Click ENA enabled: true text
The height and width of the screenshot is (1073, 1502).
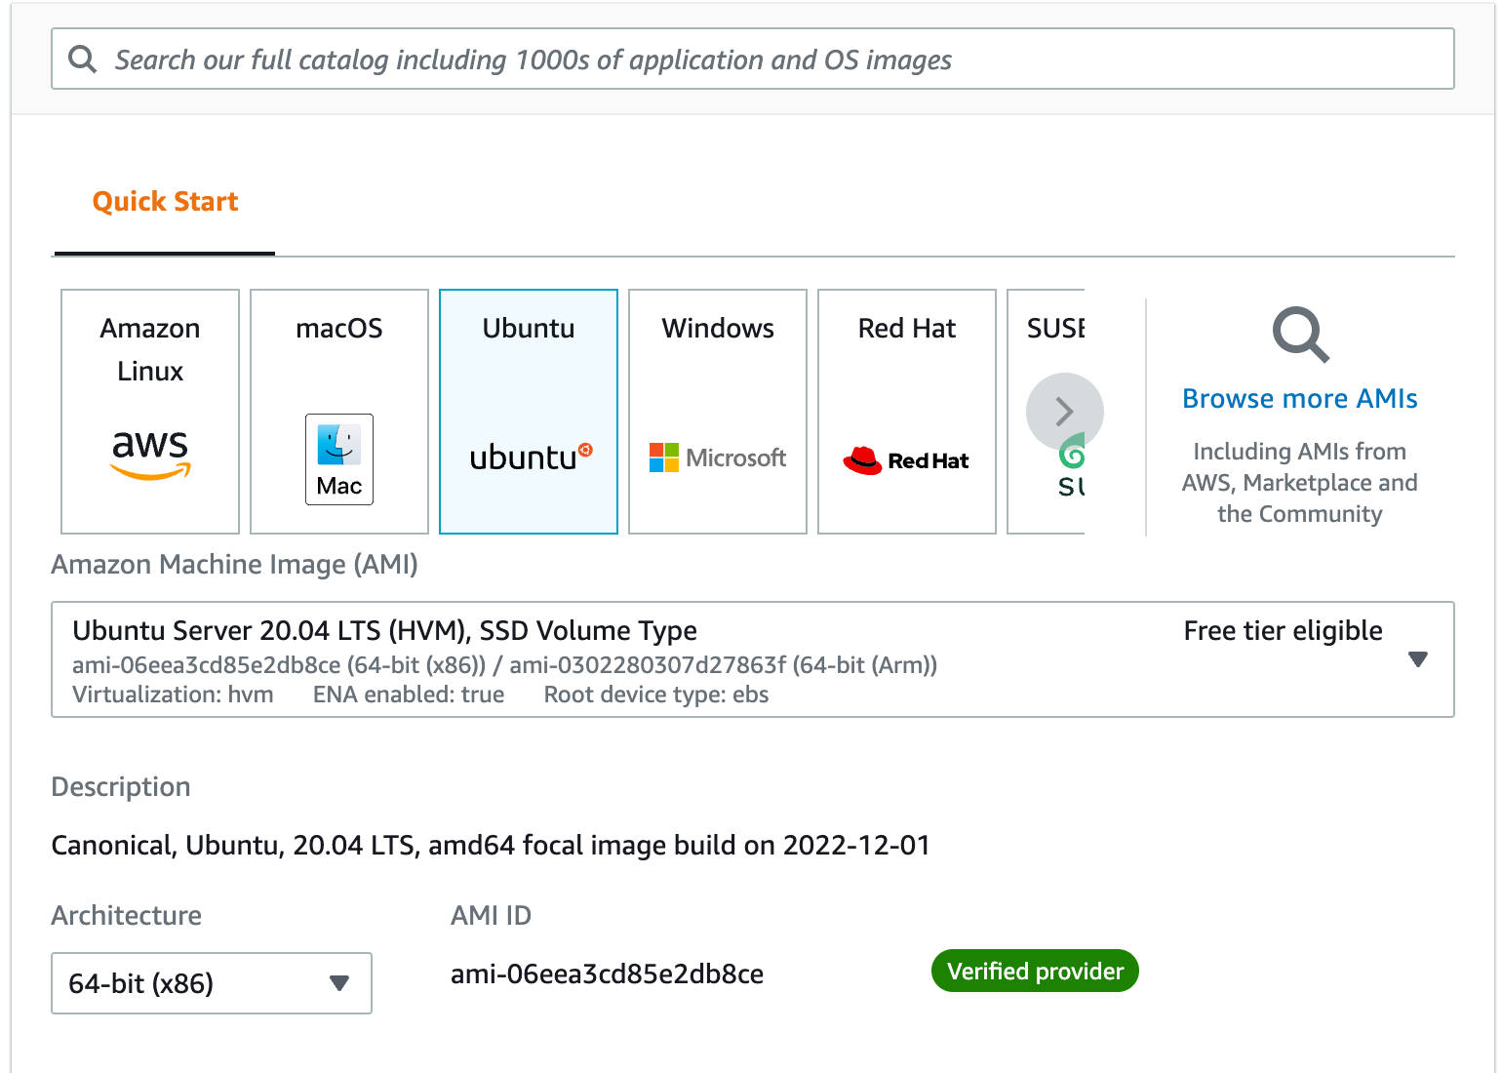[409, 695]
